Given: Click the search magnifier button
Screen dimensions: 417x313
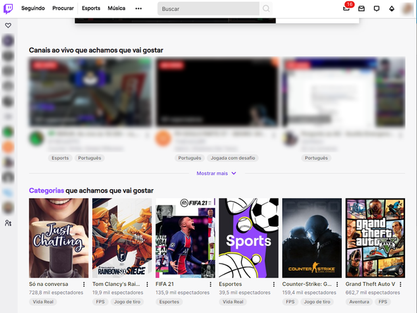Looking at the screenshot, I should click(x=266, y=9).
